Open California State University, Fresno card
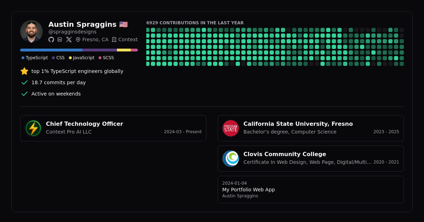The image size is (424, 222). pyautogui.click(x=311, y=128)
